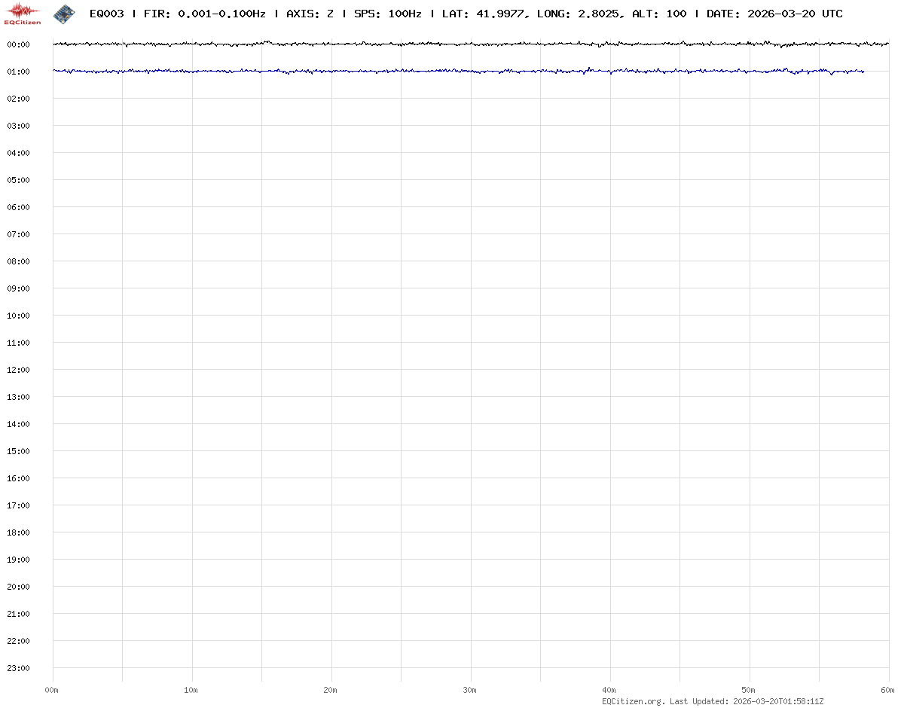
Task: Click the 18:00 hour row label
Action: tap(18, 533)
